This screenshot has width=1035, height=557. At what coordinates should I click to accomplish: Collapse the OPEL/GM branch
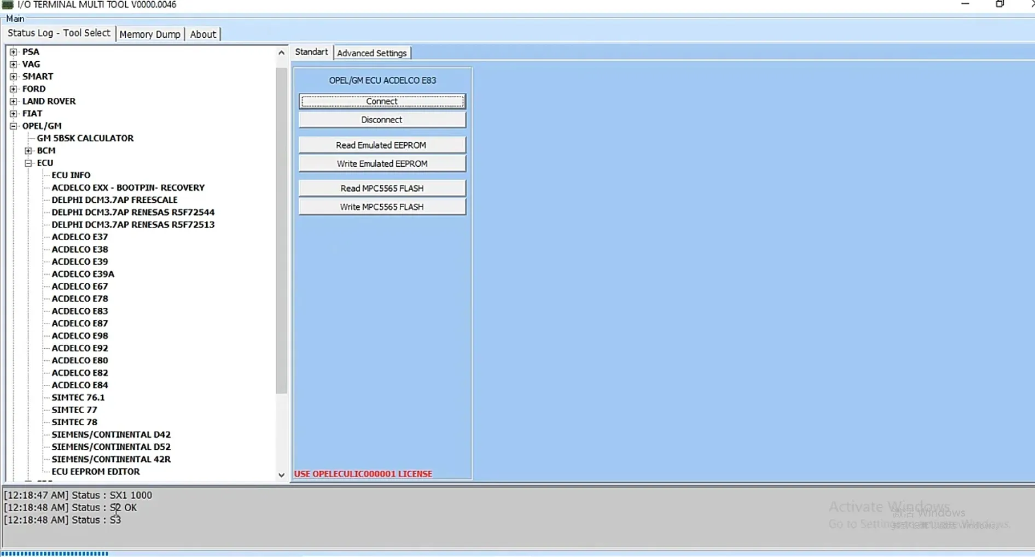coord(13,126)
